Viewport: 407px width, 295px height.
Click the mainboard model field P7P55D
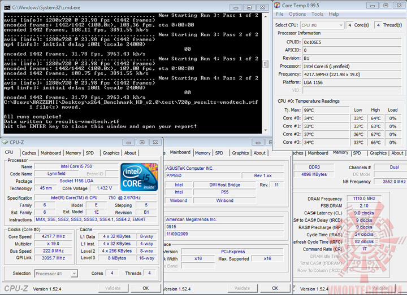(202, 175)
